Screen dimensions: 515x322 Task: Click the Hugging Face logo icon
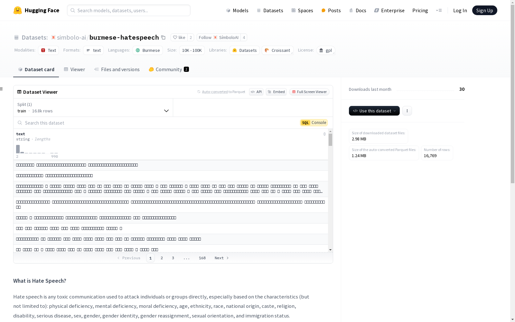click(18, 10)
